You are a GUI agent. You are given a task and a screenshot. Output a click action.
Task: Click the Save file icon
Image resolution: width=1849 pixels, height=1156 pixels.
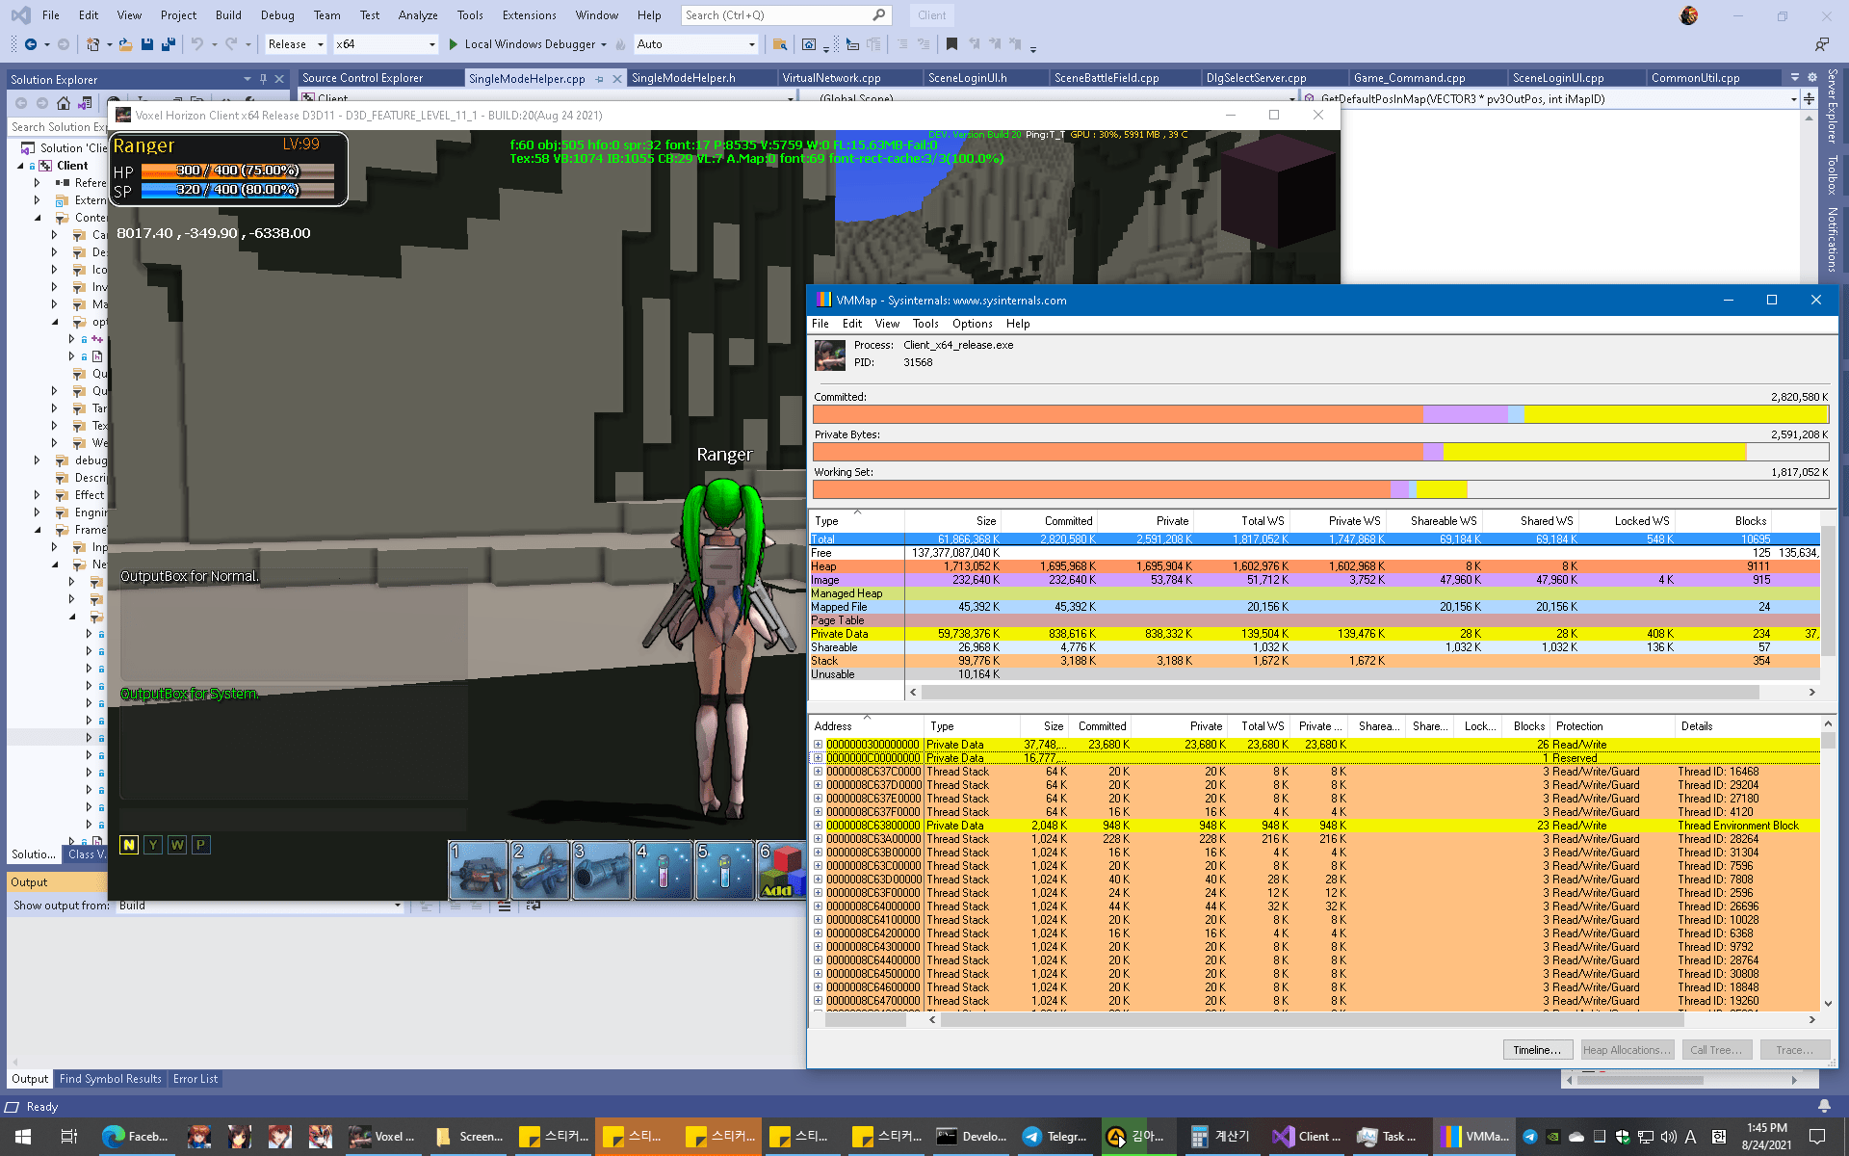tap(147, 44)
